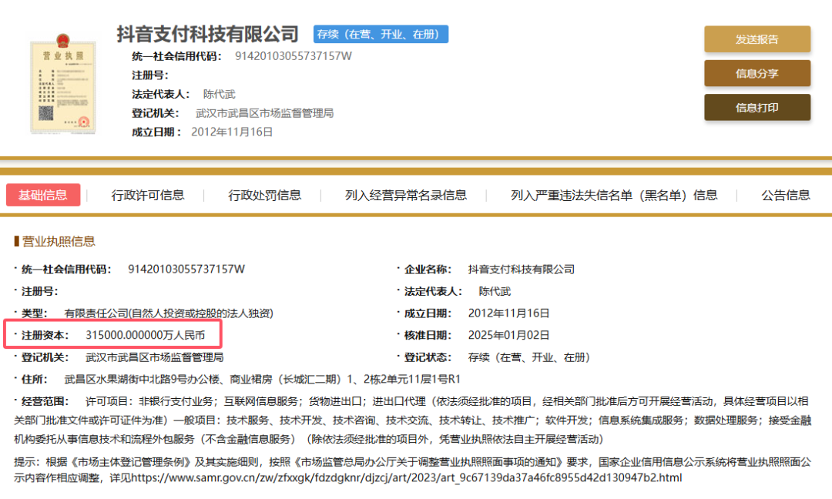Click credit code value in license info section
The image size is (832, 499).
tap(186, 270)
